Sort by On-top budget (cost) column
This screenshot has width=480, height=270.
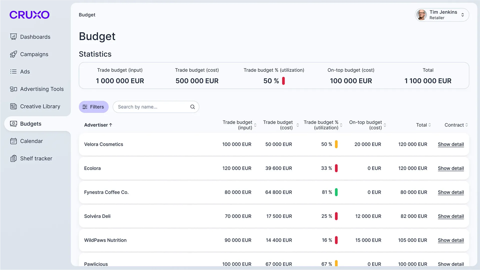click(385, 125)
